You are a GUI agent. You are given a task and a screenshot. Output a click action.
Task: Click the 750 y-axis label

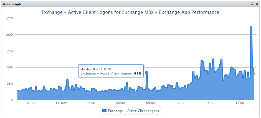tap(10, 51)
